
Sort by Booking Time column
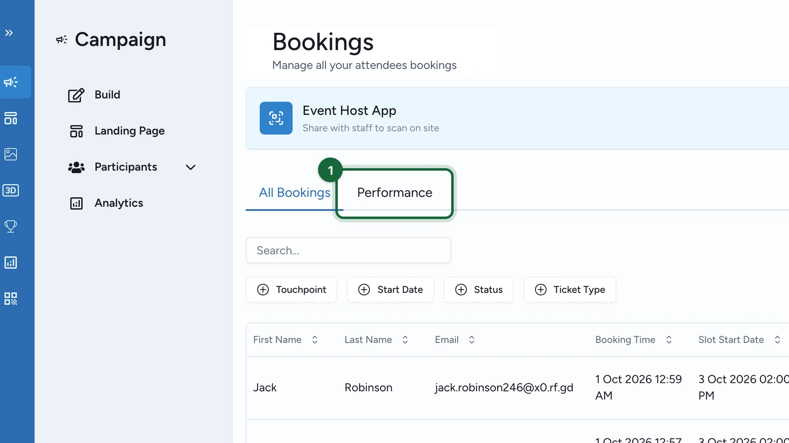pyautogui.click(x=634, y=340)
